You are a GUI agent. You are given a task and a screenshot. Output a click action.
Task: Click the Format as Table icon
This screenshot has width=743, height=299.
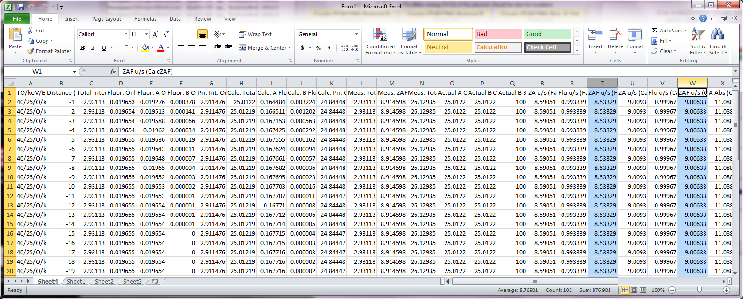(x=409, y=35)
